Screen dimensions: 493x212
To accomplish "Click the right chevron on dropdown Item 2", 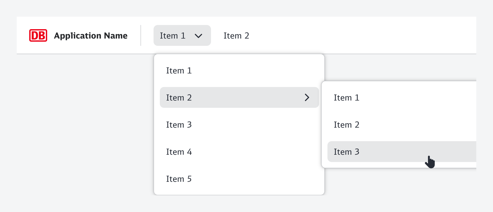I will 307,98.
